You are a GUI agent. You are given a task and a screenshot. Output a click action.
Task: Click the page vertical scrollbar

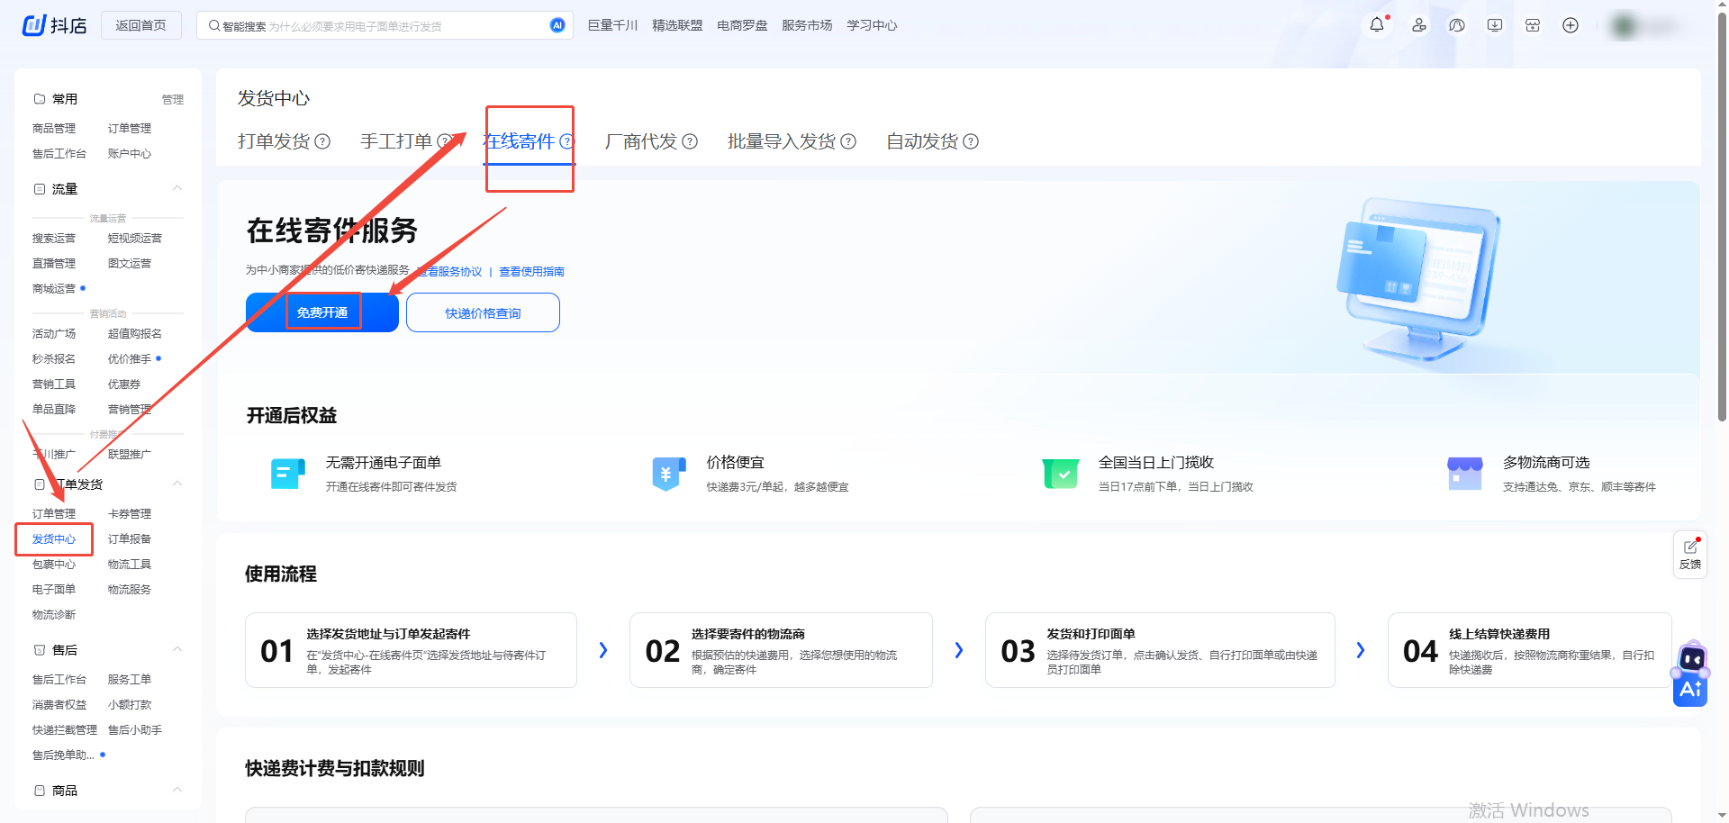[1722, 216]
